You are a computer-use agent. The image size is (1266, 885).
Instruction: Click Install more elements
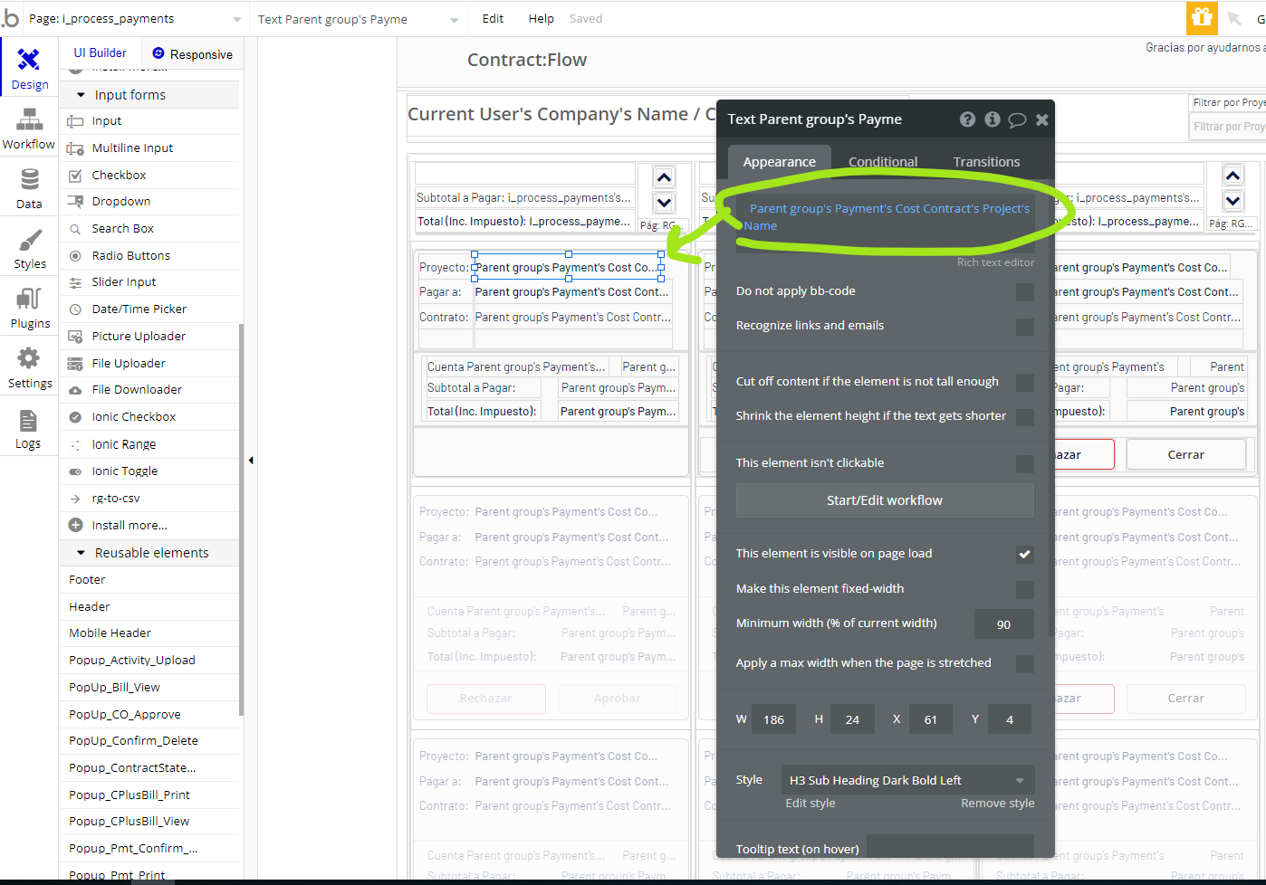click(149, 526)
